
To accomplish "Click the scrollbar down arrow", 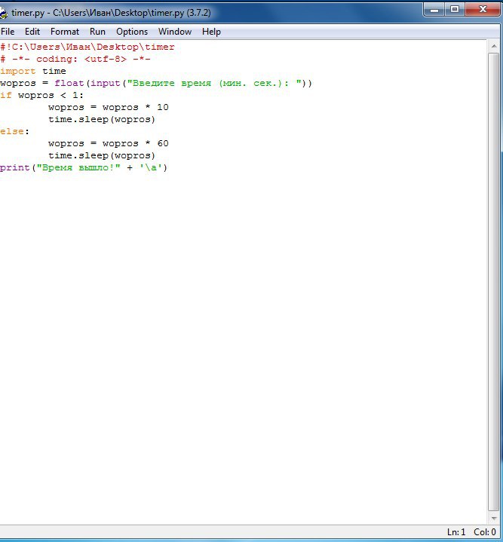I will pyautogui.click(x=493, y=518).
